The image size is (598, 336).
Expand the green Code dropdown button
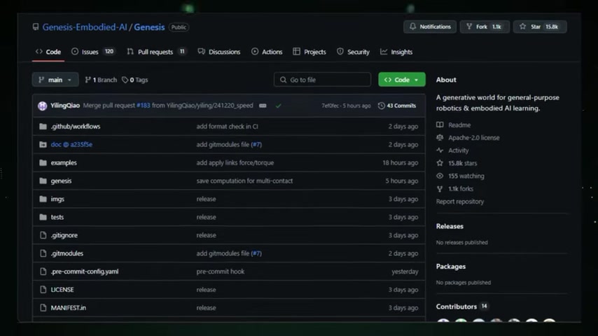(402, 80)
